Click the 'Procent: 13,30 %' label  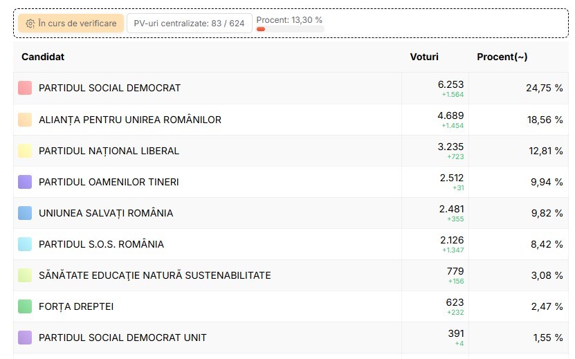click(x=289, y=20)
